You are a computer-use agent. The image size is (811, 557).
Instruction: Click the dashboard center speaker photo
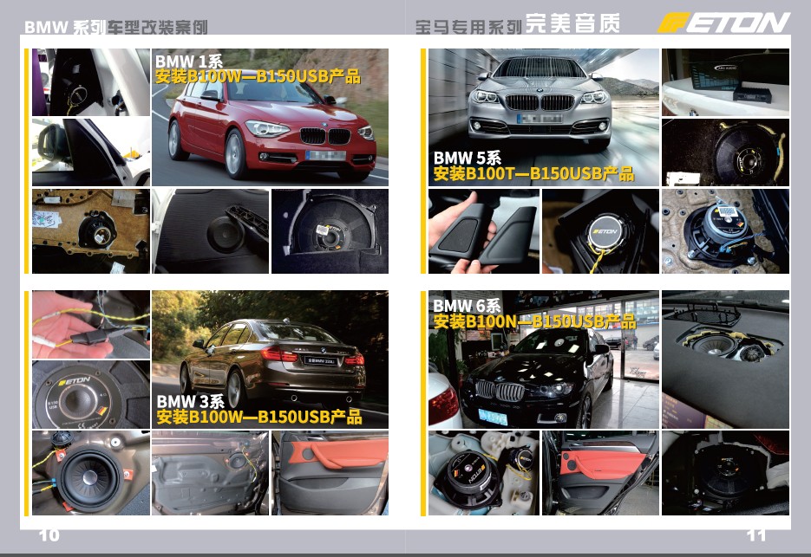coord(726,359)
